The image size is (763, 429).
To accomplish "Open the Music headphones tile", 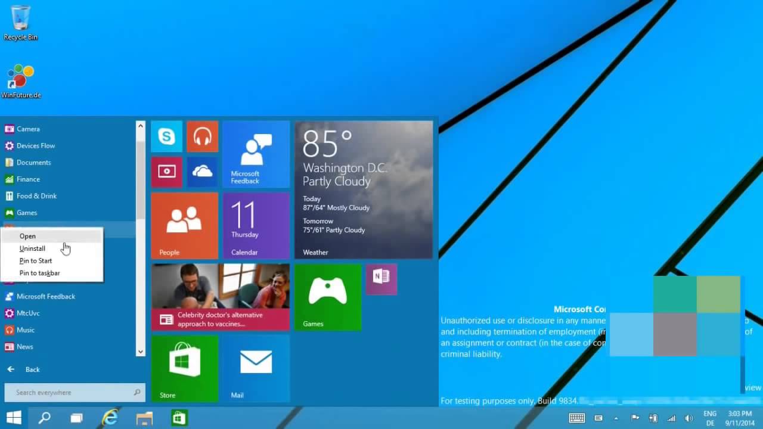I will click(202, 136).
